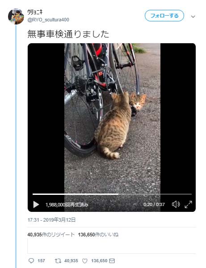The width and height of the screenshot is (206, 268).
Task: Reply using the speech bubble icon
Action: click(31, 261)
